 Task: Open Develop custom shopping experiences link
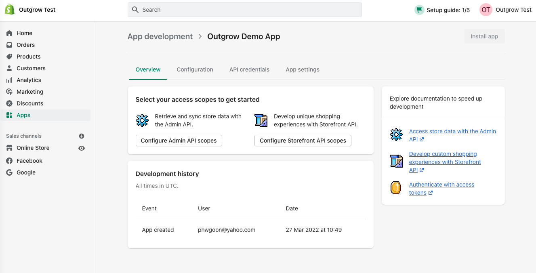[445, 162]
